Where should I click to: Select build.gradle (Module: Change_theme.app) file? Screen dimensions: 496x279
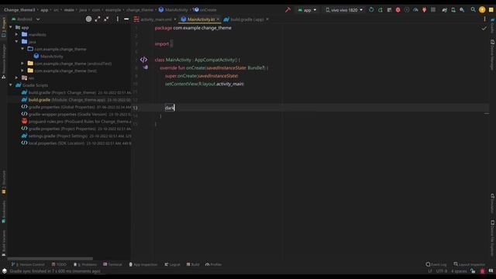point(76,100)
